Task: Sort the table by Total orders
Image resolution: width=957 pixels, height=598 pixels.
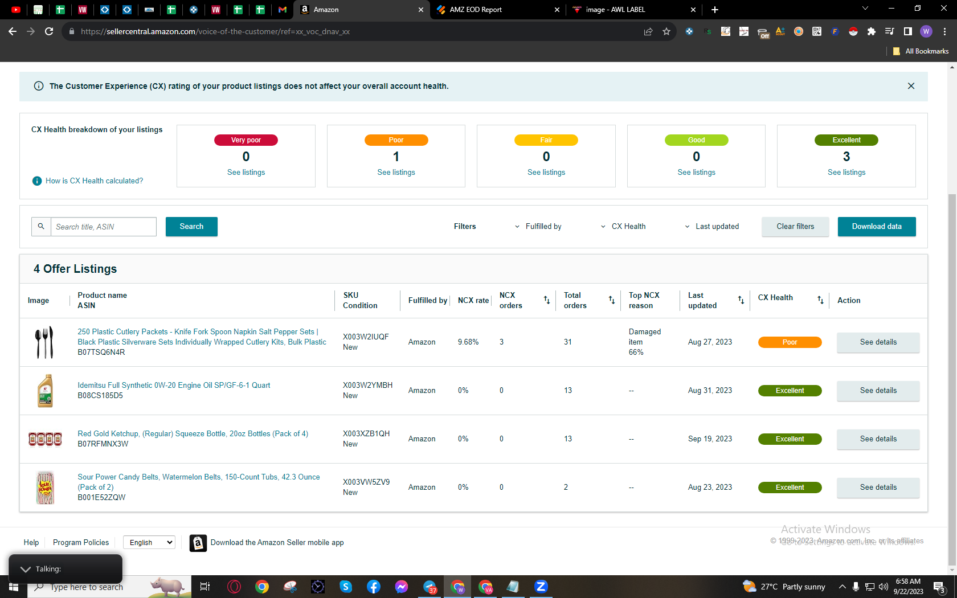Action: coord(611,300)
